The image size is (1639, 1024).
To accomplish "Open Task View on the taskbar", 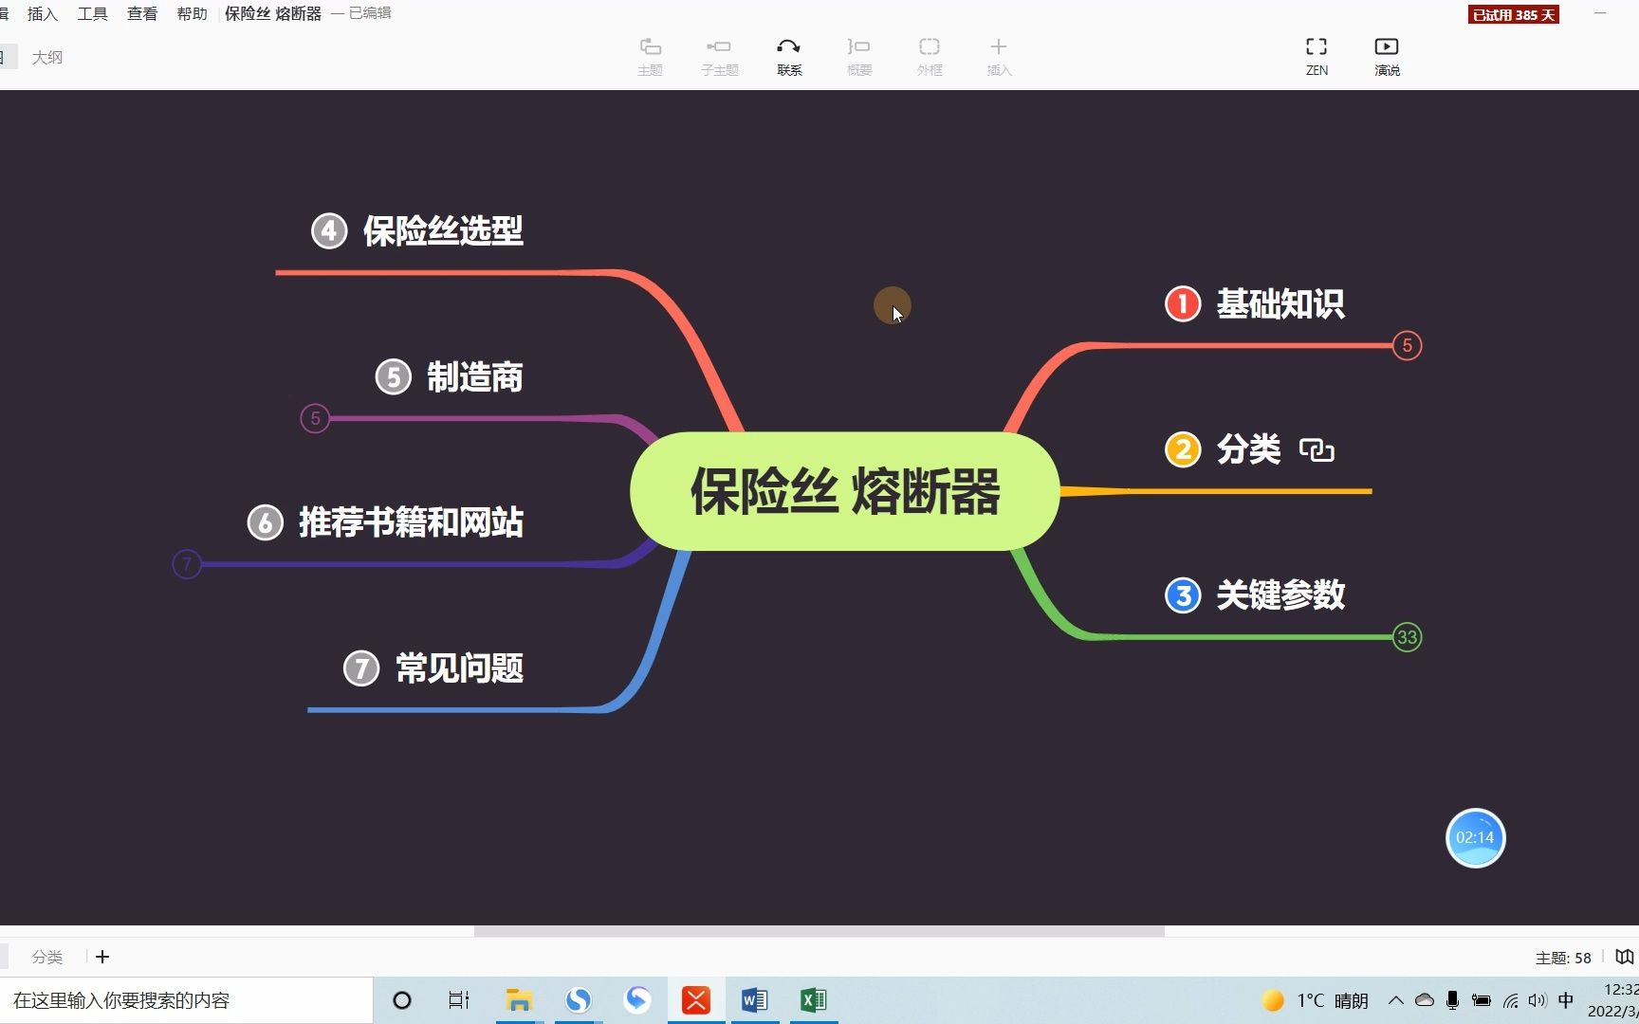I will click(459, 1000).
